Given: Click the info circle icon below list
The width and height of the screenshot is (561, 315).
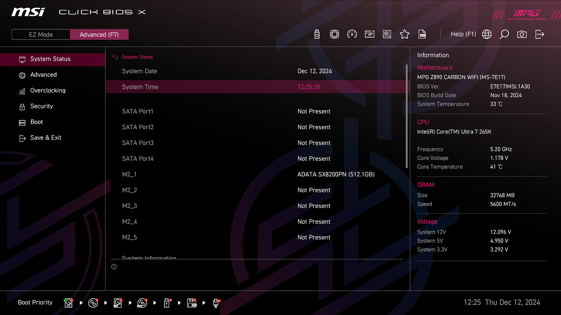Looking at the screenshot, I should pyautogui.click(x=114, y=267).
